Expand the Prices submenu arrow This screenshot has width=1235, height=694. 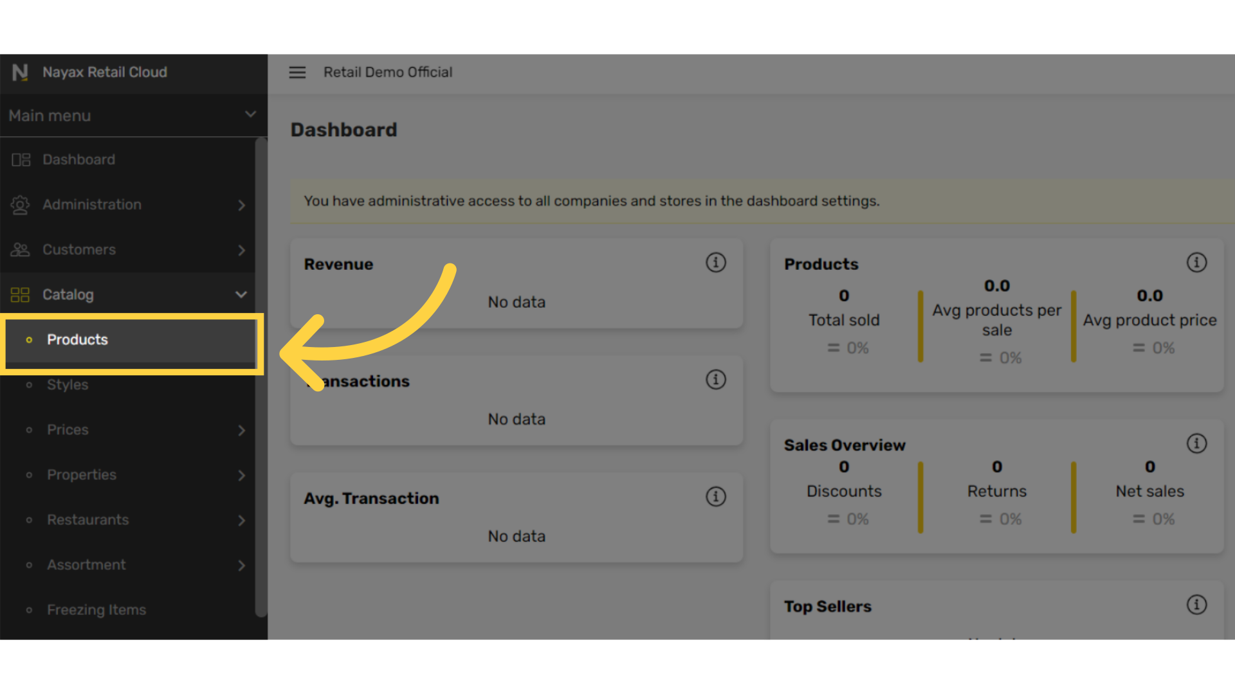(241, 430)
